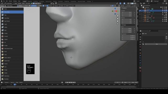168x94 pixels.
Task: Select the Crease brush tool
Action: [12, 33]
